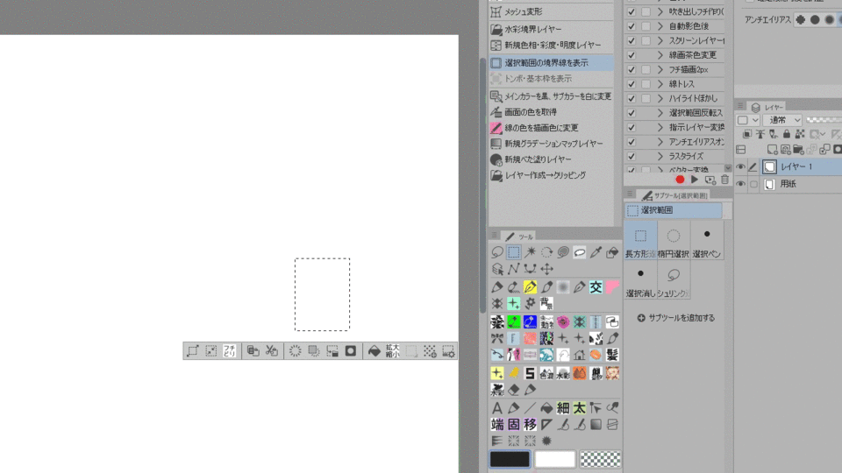The width and height of the screenshot is (842, 473).
Task: Click the 移 move tool icon
Action: click(x=530, y=425)
